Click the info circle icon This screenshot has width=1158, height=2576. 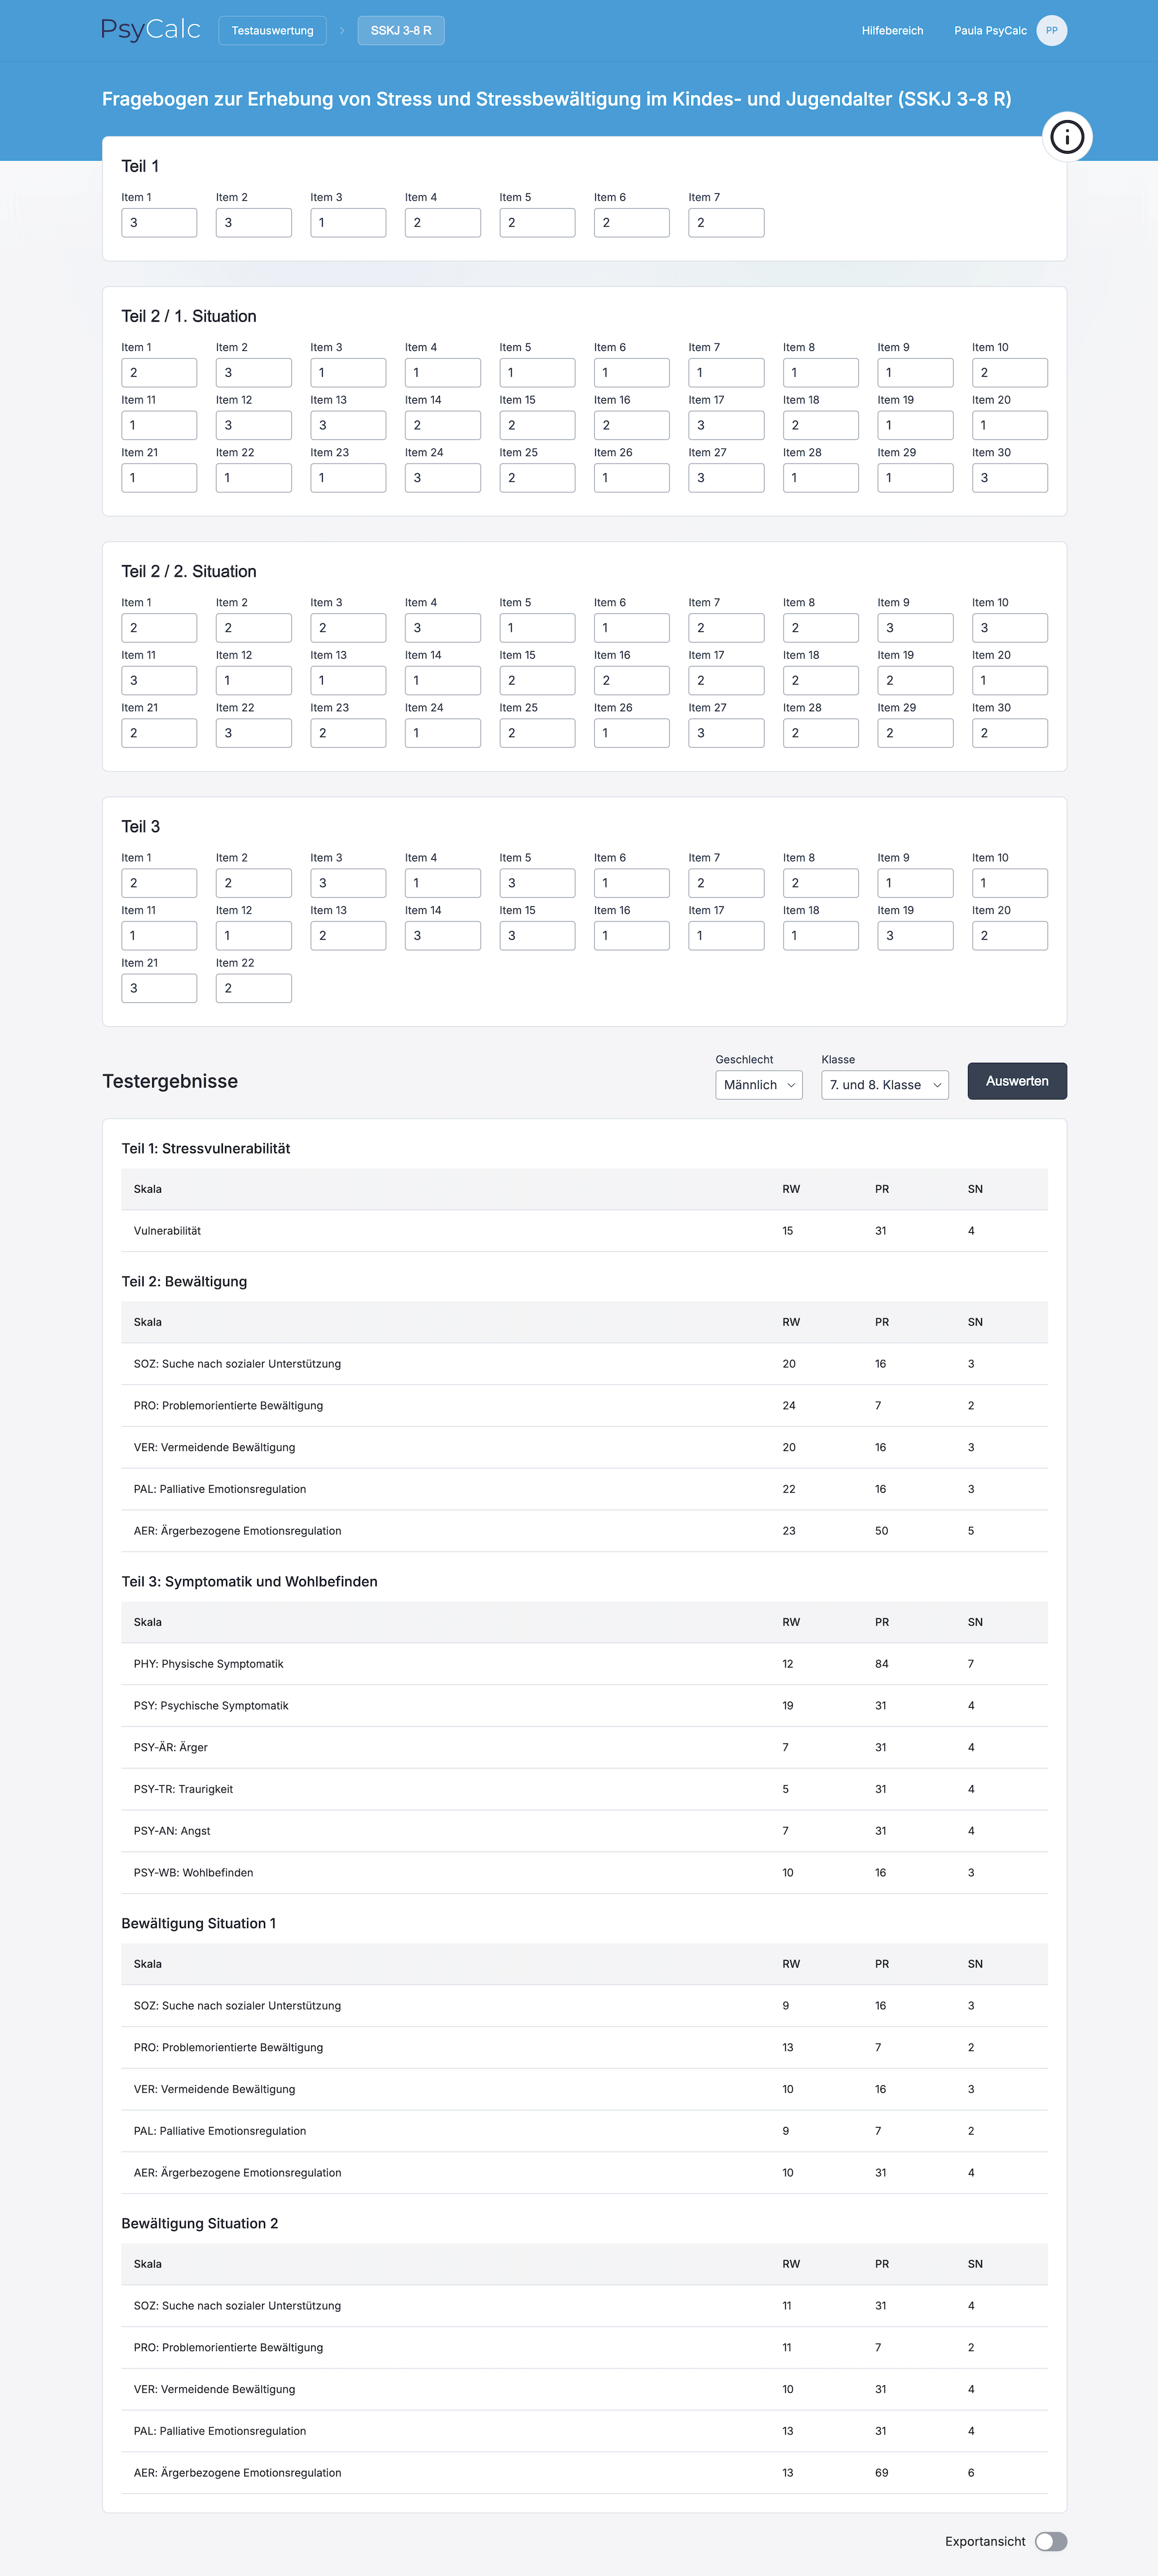click(x=1067, y=137)
